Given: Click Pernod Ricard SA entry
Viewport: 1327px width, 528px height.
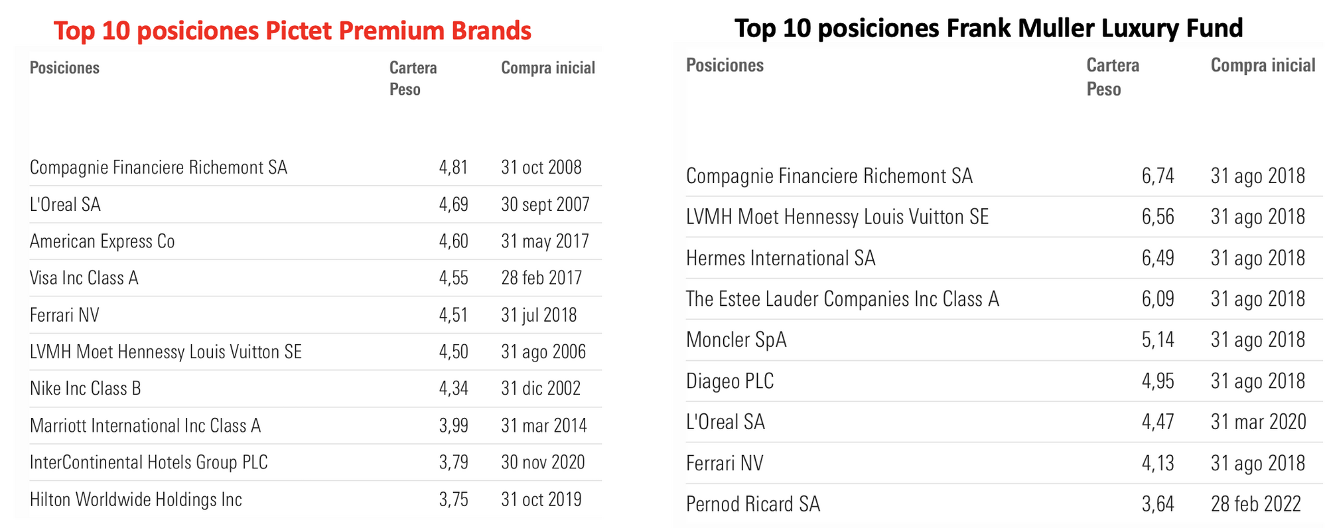Looking at the screenshot, I should coord(753,504).
